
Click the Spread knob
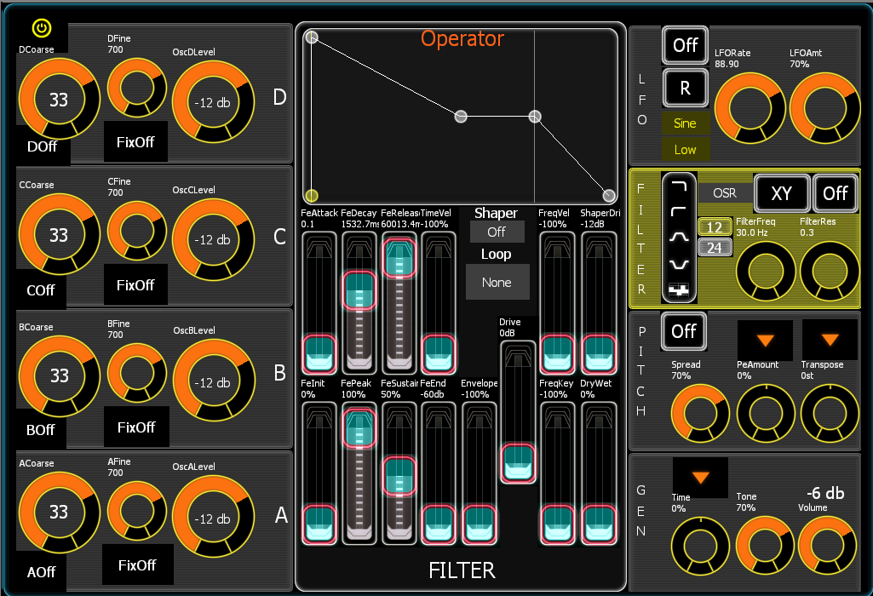[700, 414]
